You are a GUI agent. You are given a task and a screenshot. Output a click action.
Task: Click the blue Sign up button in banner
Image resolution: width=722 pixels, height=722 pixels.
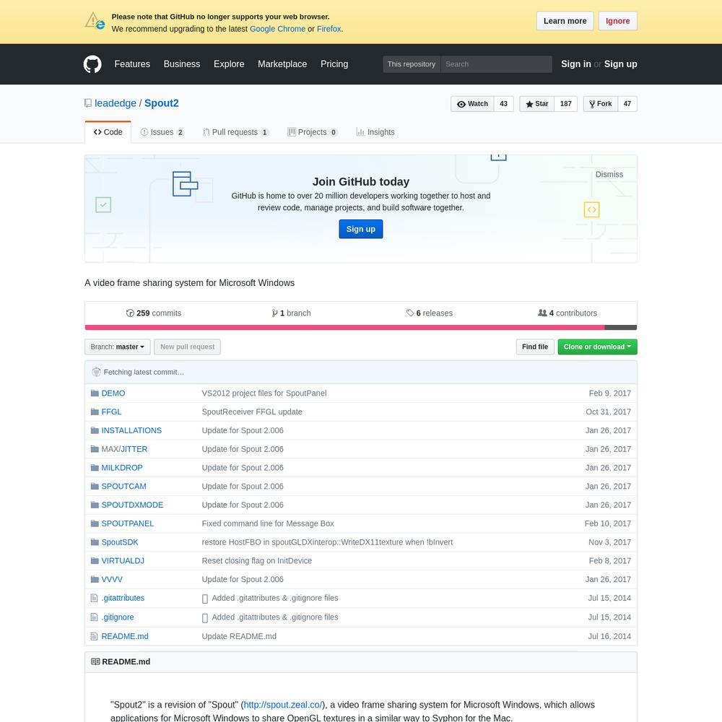[360, 229]
